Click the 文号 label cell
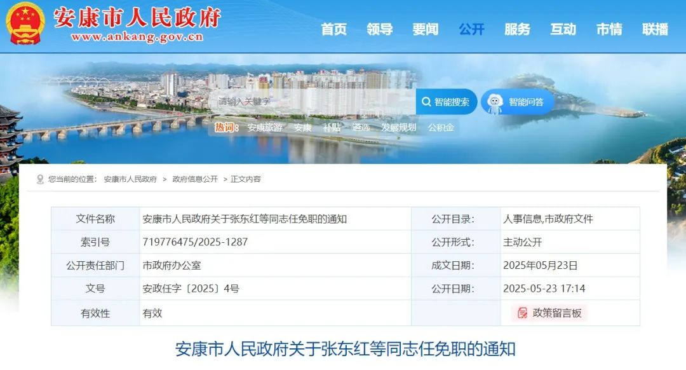Image resolution: width=686 pixels, height=370 pixels. (x=95, y=289)
